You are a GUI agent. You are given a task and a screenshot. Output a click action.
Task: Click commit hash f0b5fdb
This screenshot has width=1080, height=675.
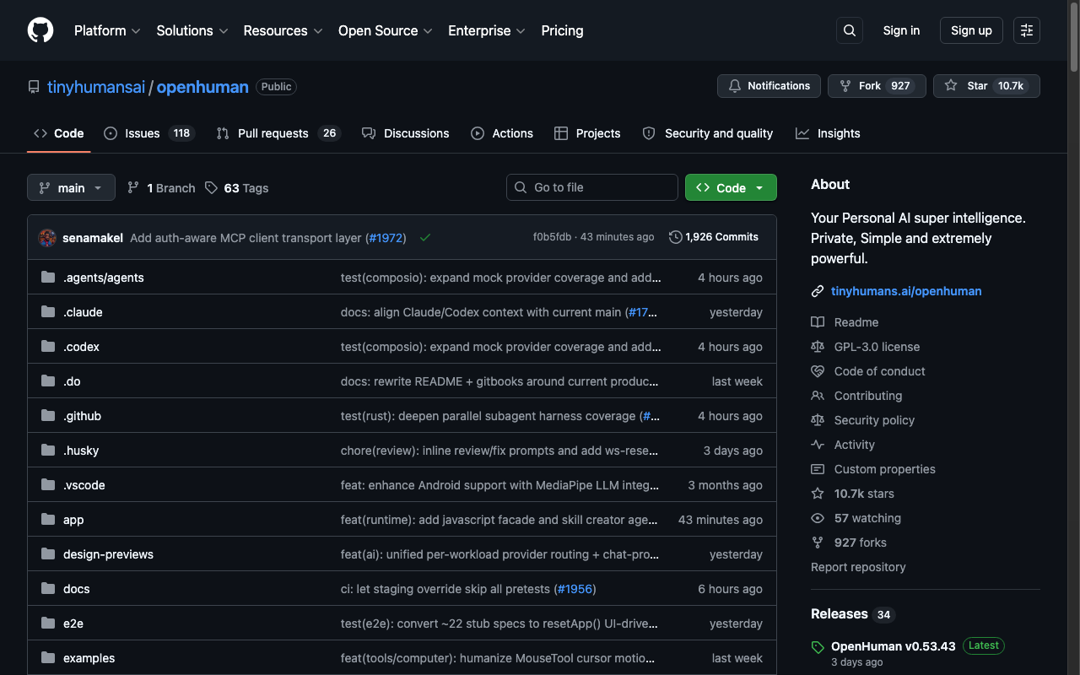tap(552, 237)
